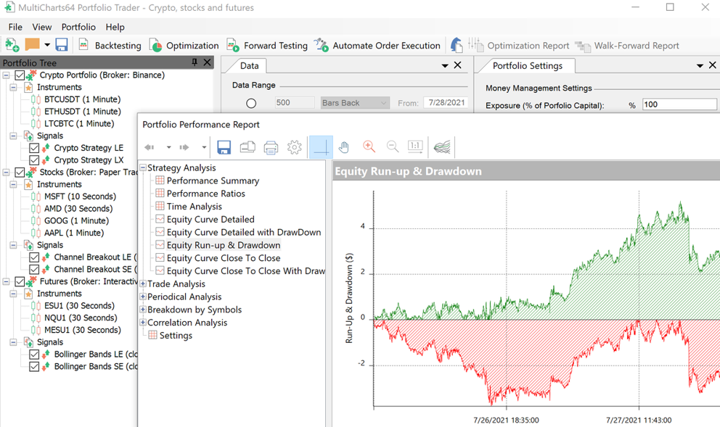Screen dimensions: 720x427
Task: Click the export report icon beside the printer
Action: [x=247, y=147]
